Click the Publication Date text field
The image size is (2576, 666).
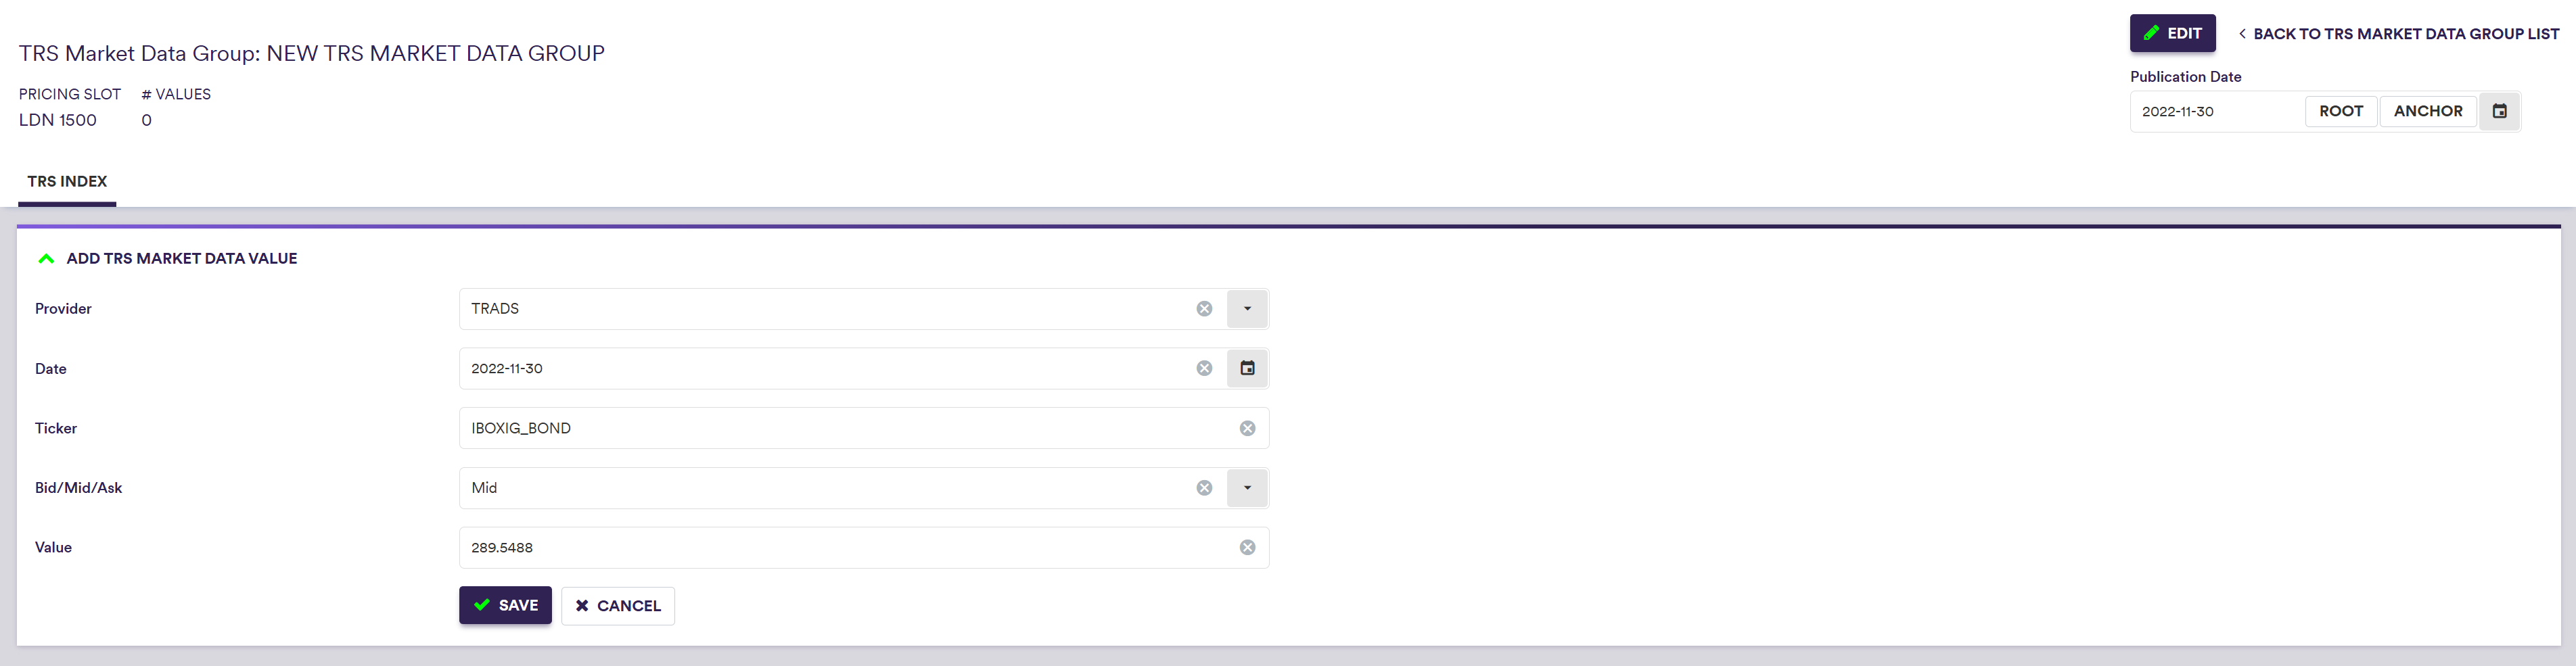2216,112
